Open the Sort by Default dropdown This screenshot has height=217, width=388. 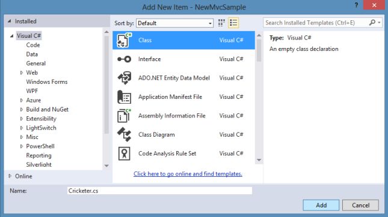point(174,23)
